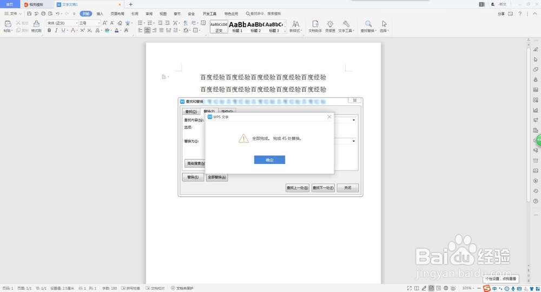The height and width of the screenshot is (292, 541).
Task: Toggle Center alignment button
Action: point(147,30)
